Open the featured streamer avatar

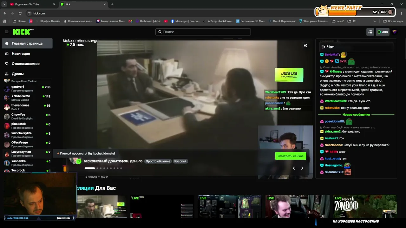[x=75, y=161]
